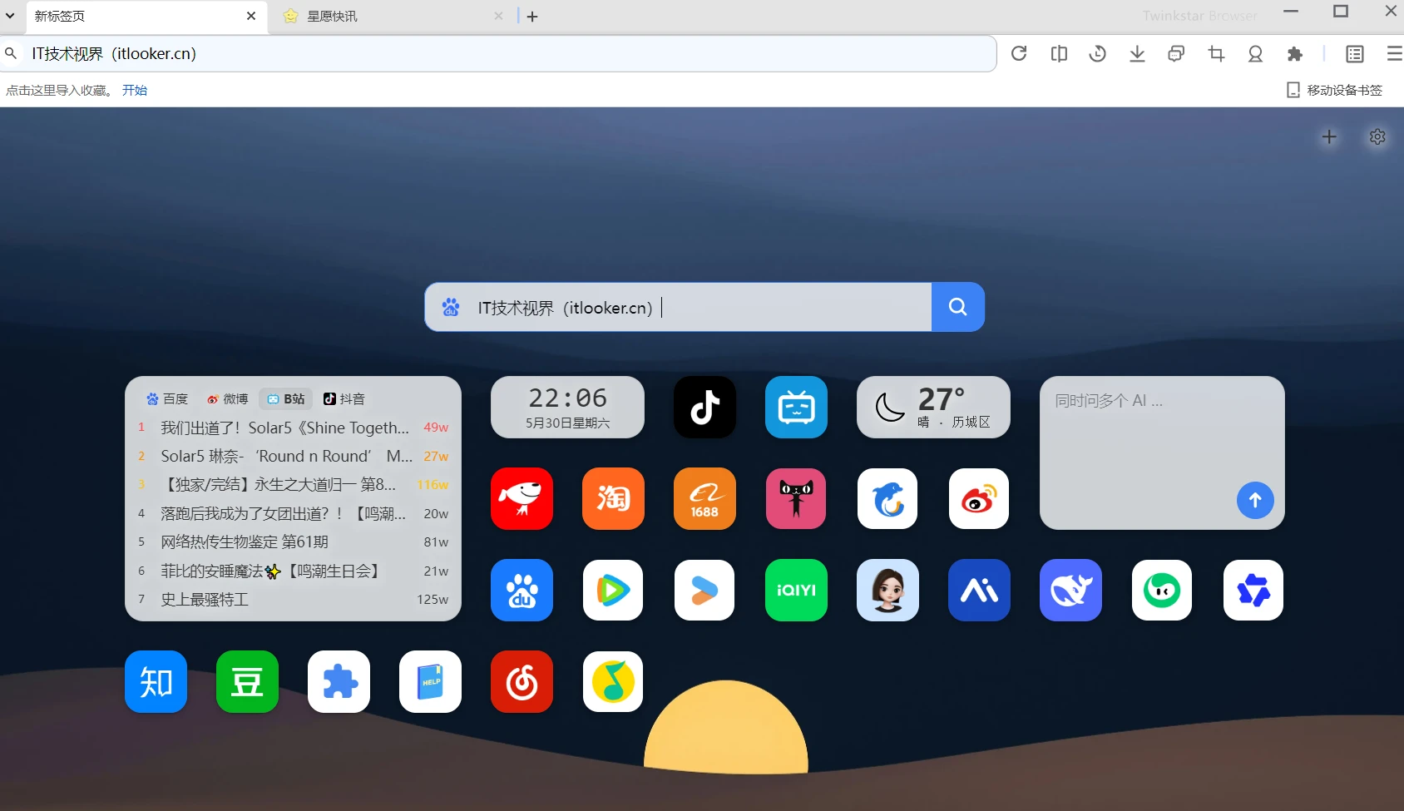Open Baidu paw search engine selector
Viewport: 1404px width, 811px height.
click(451, 308)
